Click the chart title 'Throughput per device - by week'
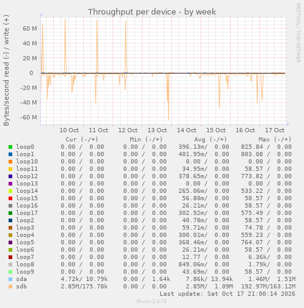The image size is (304, 308). coord(152,12)
